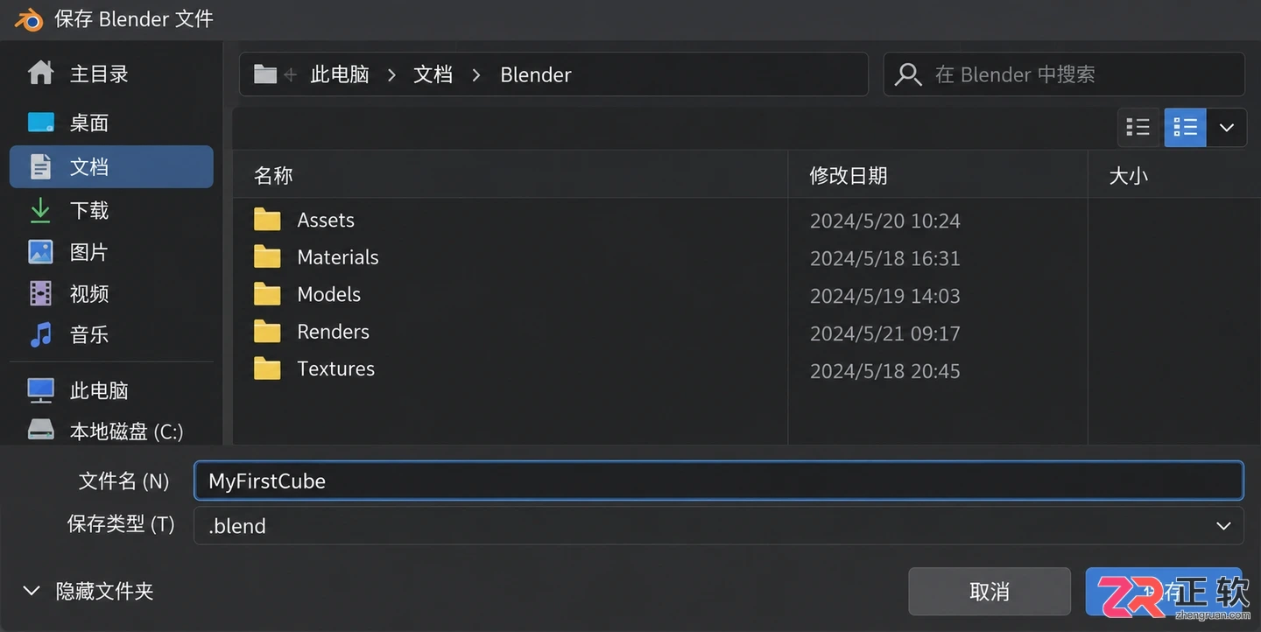Click the 隐藏文件夹 label

[x=105, y=591]
